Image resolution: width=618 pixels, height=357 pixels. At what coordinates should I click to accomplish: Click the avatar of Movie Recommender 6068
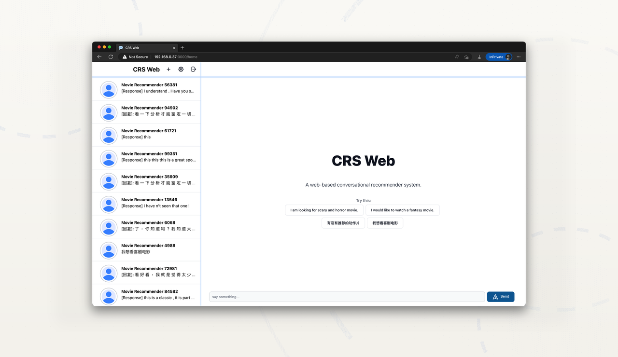click(109, 227)
